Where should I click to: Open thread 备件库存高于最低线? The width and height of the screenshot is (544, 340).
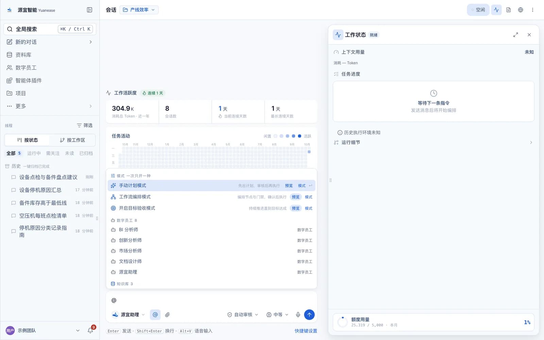[x=52, y=203]
